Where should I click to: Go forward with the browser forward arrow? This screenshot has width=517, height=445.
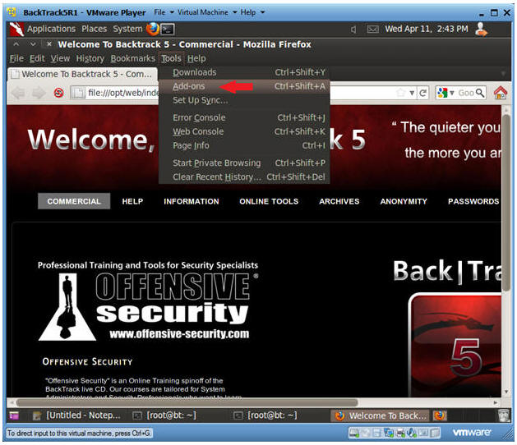(39, 93)
